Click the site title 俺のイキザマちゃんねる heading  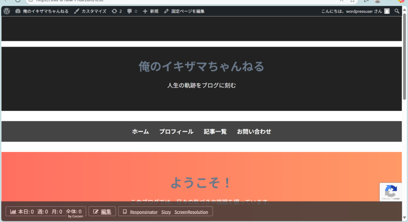pyautogui.click(x=201, y=66)
